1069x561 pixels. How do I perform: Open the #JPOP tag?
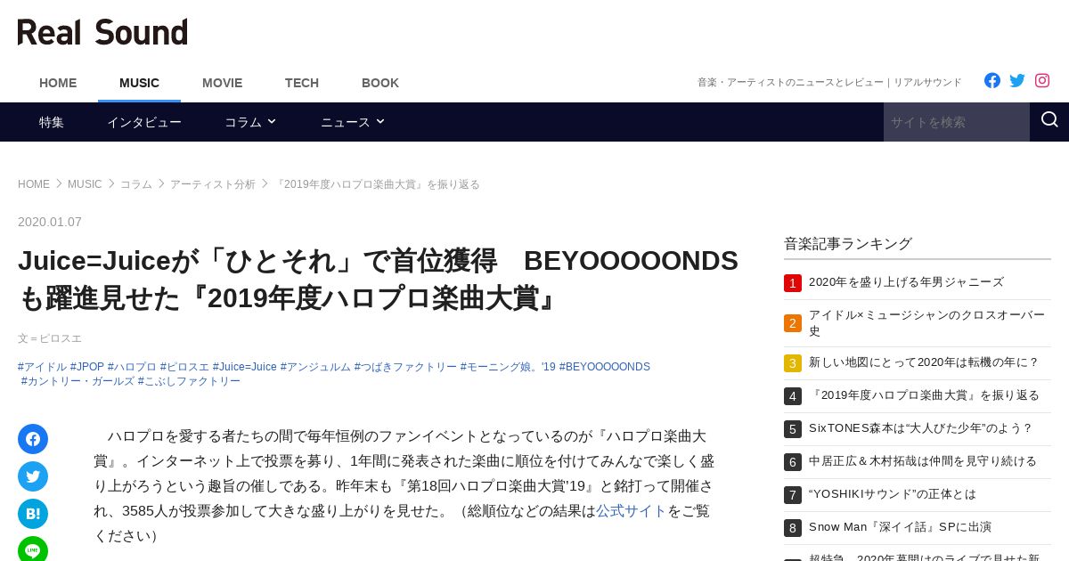pyautogui.click(x=87, y=367)
